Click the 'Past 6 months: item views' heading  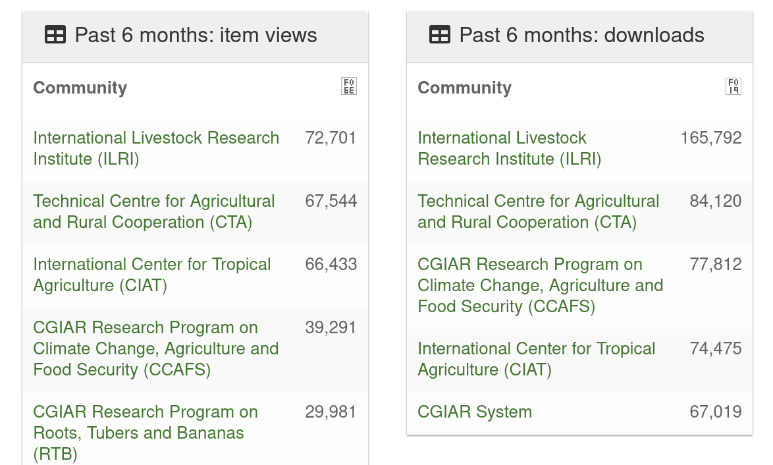196,36
